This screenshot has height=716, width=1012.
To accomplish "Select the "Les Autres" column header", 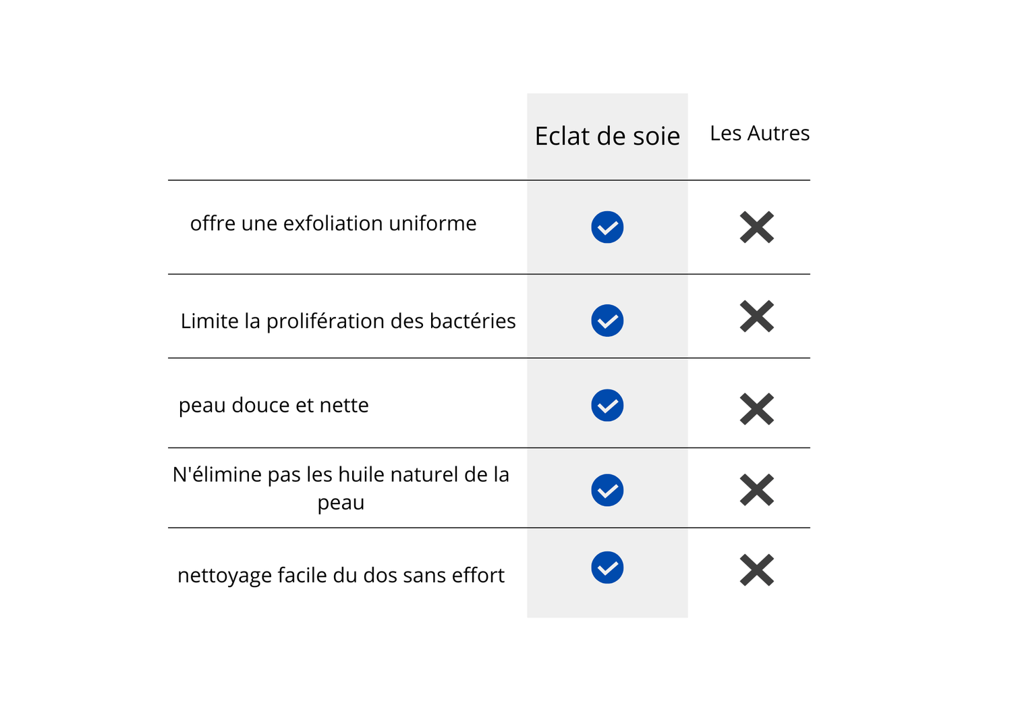I will (760, 134).
